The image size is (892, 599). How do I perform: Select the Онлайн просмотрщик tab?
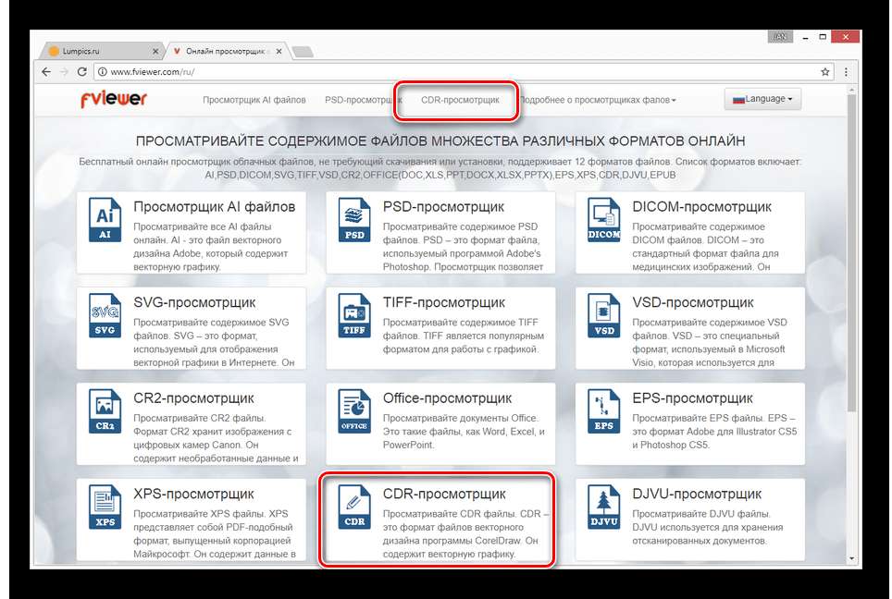(x=227, y=51)
